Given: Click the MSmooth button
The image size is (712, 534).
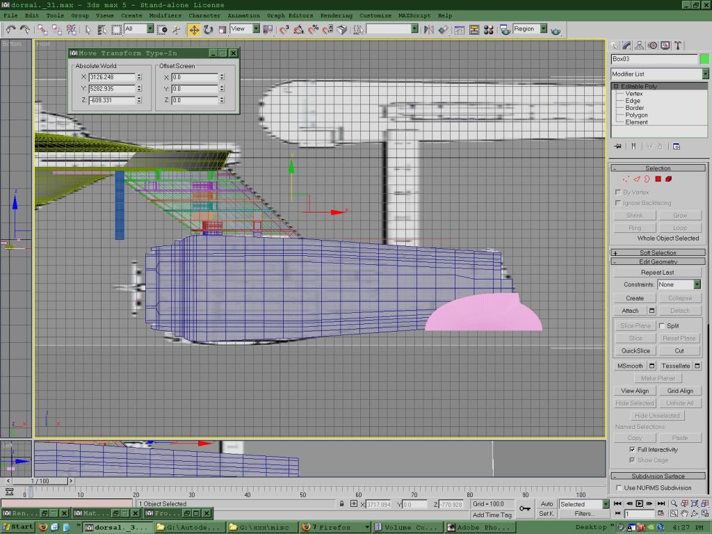Looking at the screenshot, I should pyautogui.click(x=630, y=366).
